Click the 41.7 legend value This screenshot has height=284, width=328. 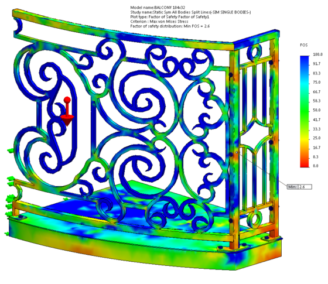tap(316, 119)
